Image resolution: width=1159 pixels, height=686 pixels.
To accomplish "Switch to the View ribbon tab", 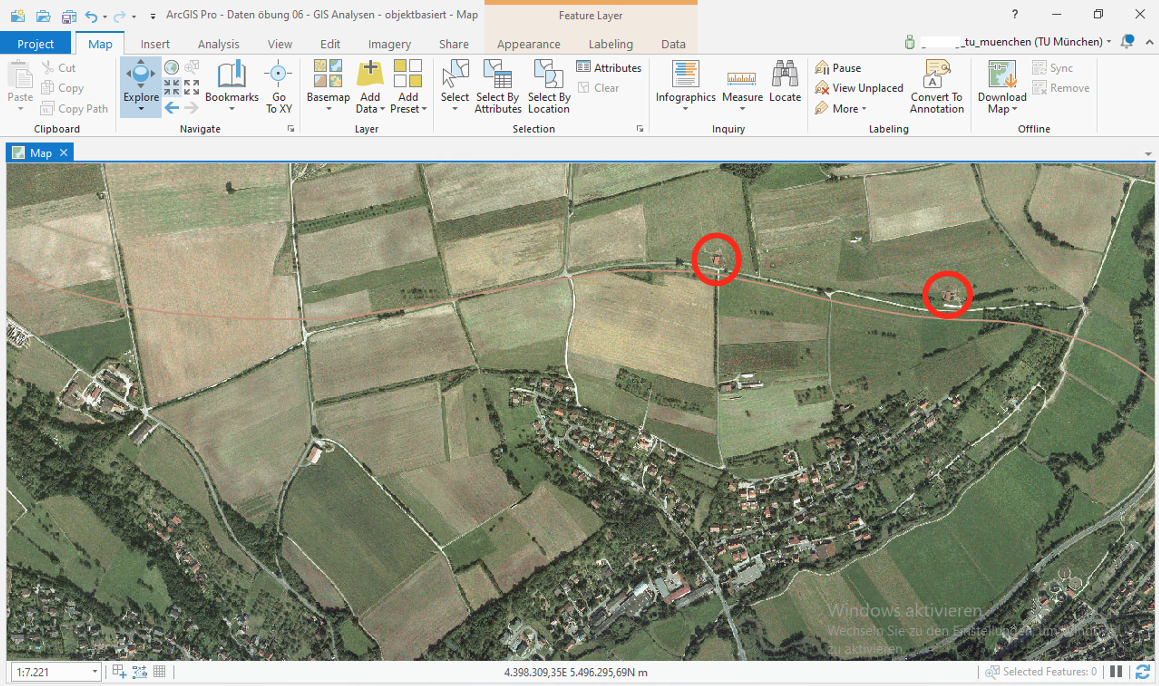I will [x=280, y=44].
